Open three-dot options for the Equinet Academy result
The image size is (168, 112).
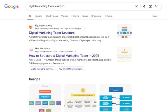click(85, 29)
